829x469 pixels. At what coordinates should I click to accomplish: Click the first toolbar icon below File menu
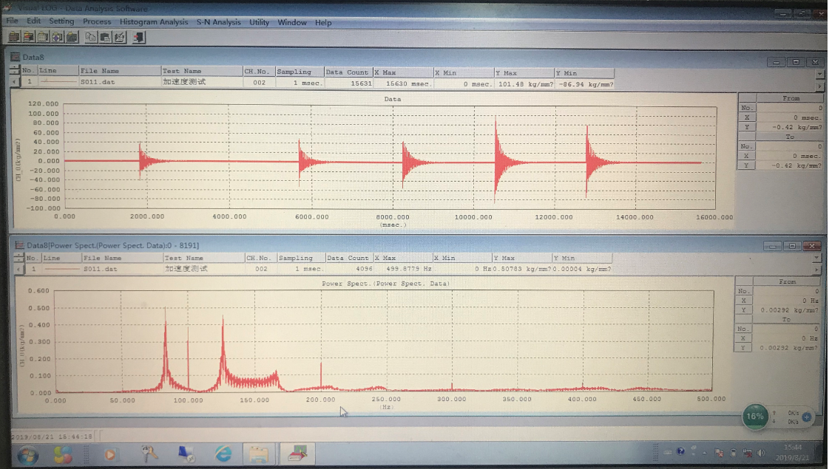click(13, 36)
